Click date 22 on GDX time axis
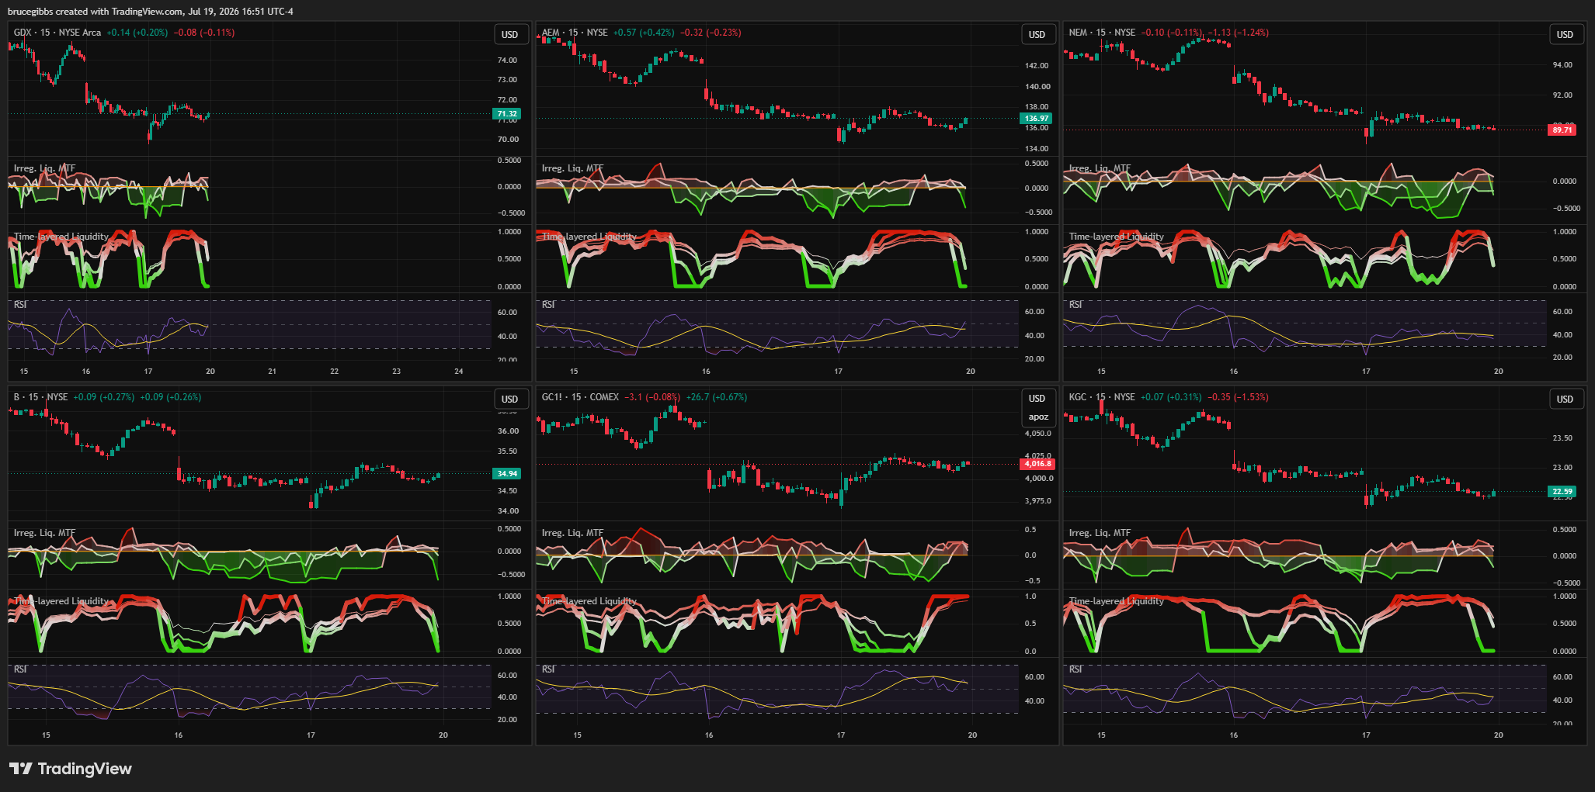The image size is (1595, 792). pos(335,372)
